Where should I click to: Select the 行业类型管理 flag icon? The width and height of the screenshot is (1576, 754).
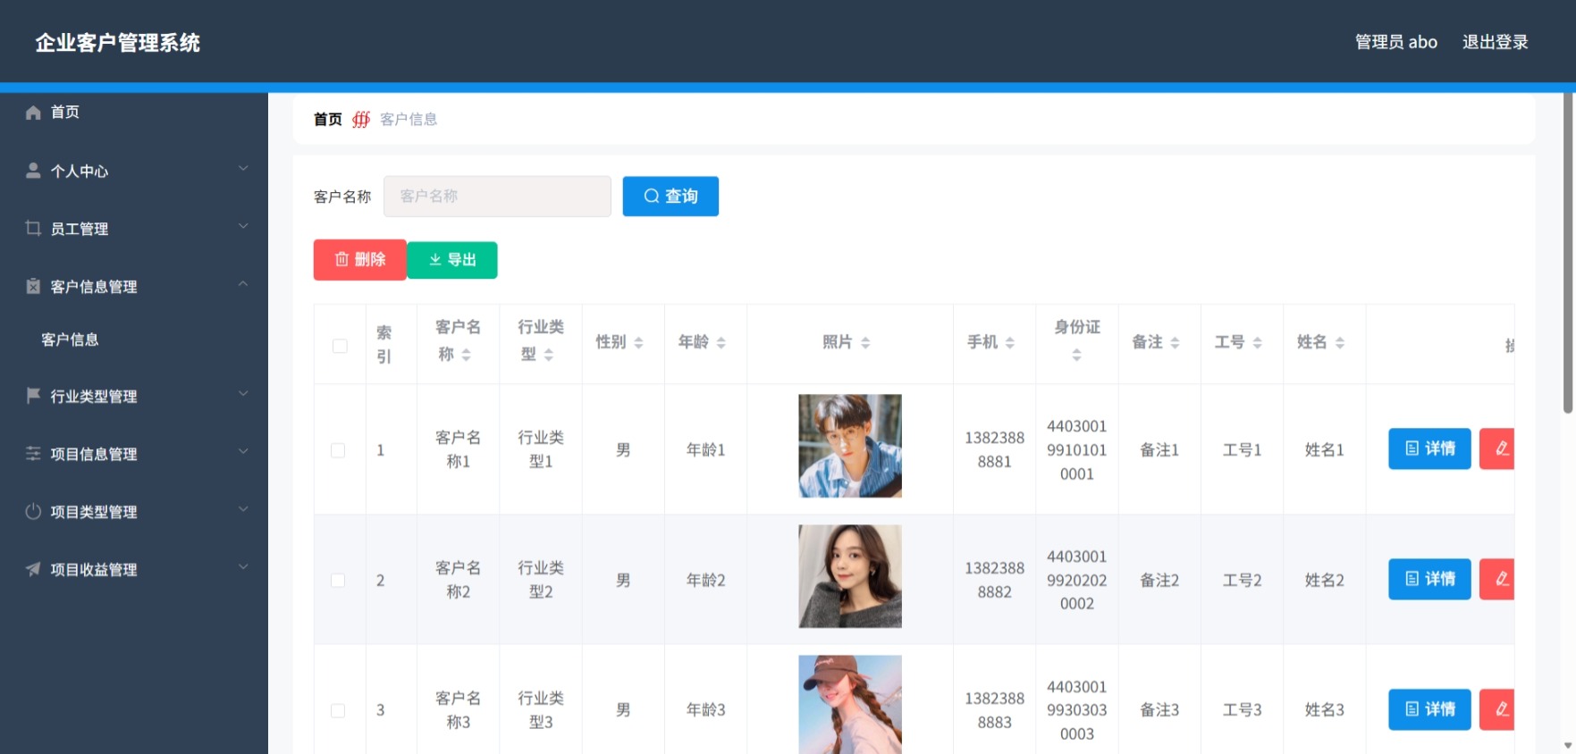coord(33,395)
